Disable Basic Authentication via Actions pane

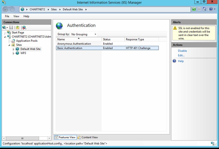pos(182,51)
